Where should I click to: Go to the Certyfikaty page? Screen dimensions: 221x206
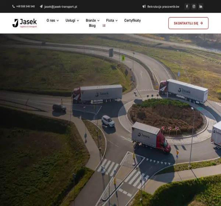pyautogui.click(x=133, y=21)
